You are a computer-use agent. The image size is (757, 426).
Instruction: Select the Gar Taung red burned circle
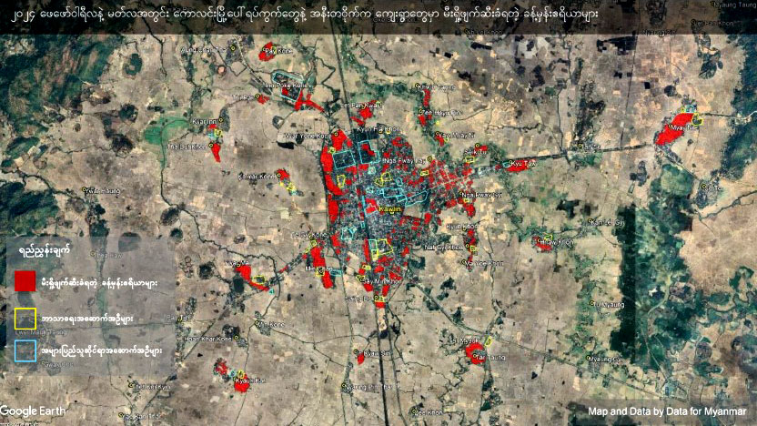coord(476,352)
